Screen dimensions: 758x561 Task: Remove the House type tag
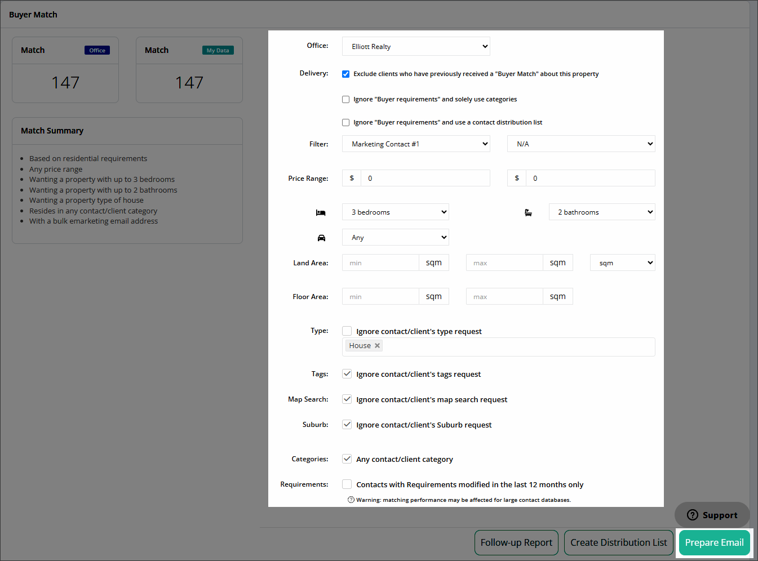click(377, 346)
